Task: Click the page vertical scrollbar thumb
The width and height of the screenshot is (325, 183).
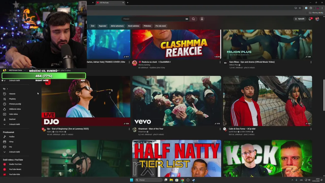Action: 324,95
